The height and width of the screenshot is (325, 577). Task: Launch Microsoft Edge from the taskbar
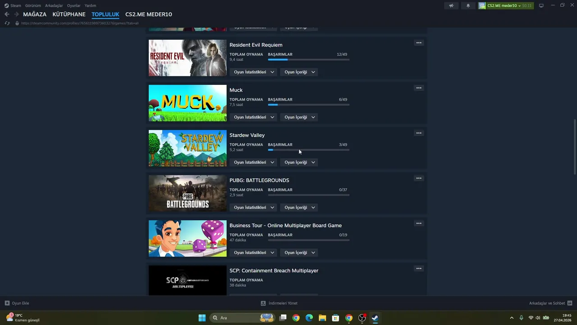click(x=309, y=318)
